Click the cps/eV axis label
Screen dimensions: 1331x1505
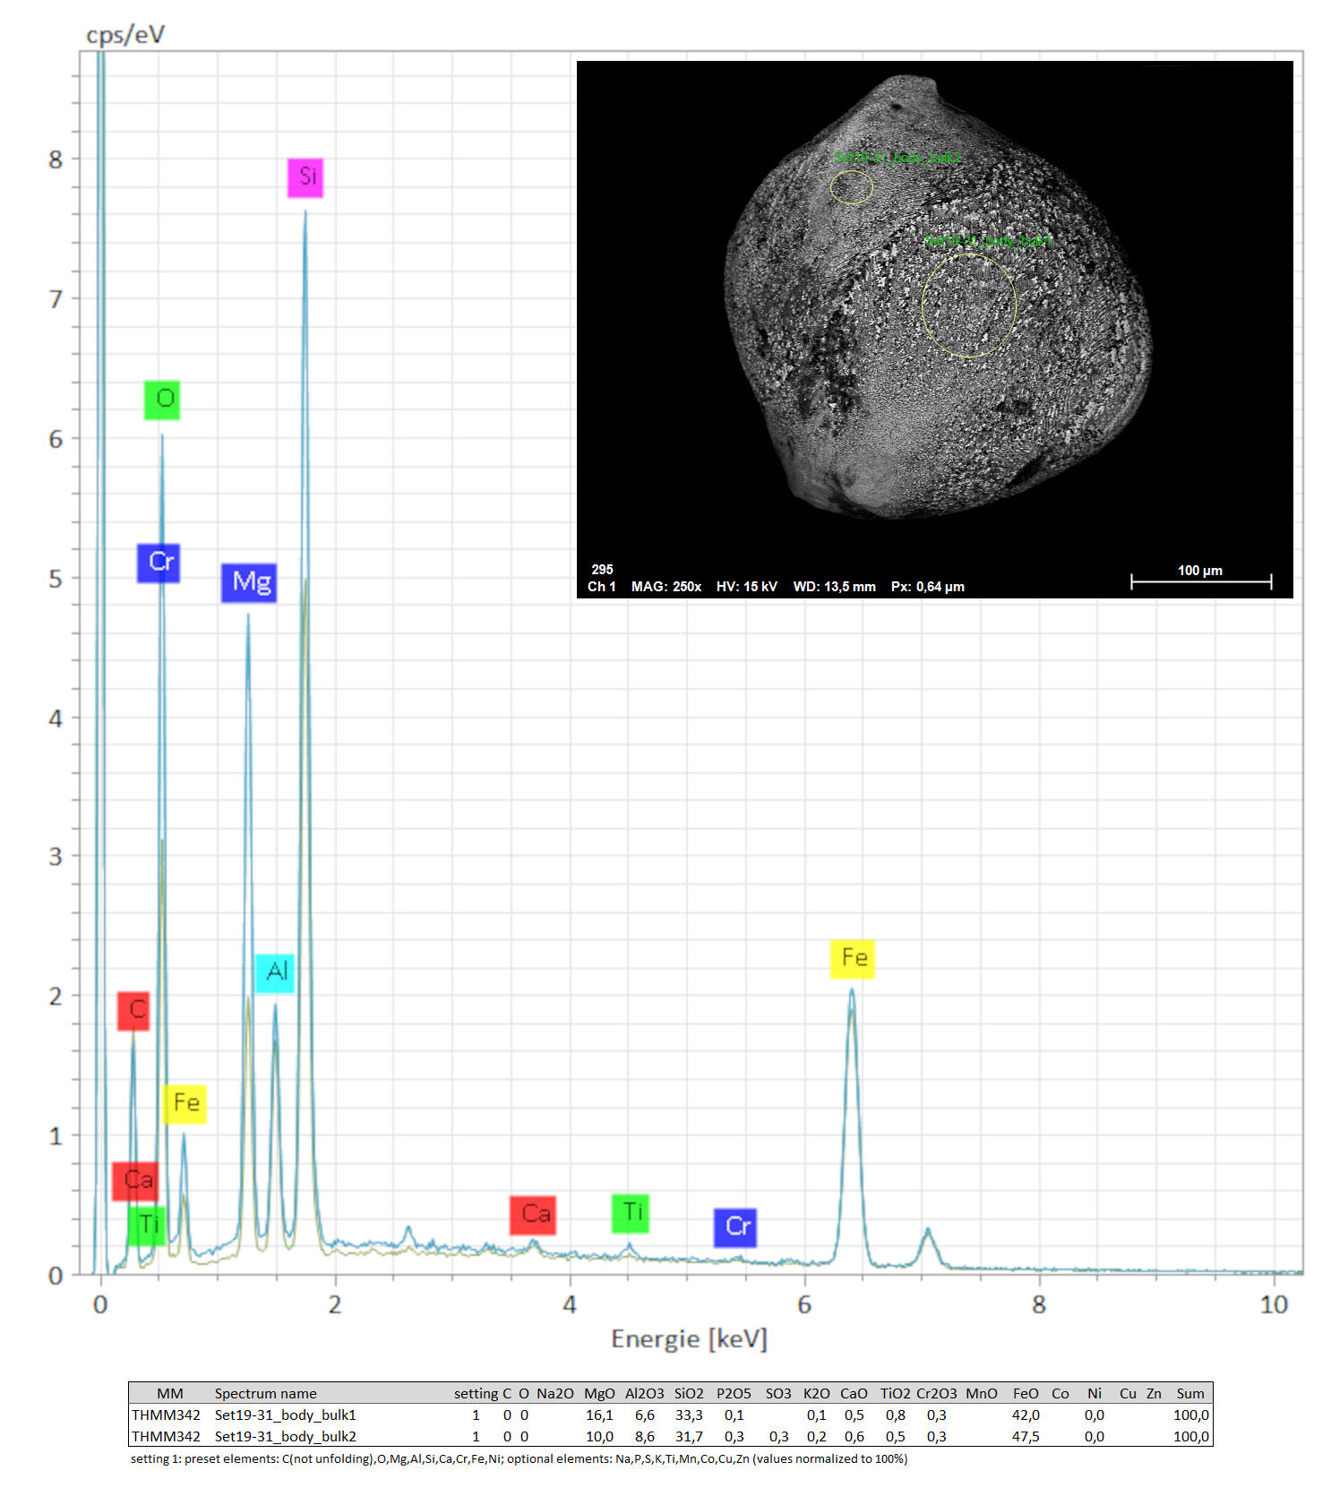pyautogui.click(x=125, y=36)
